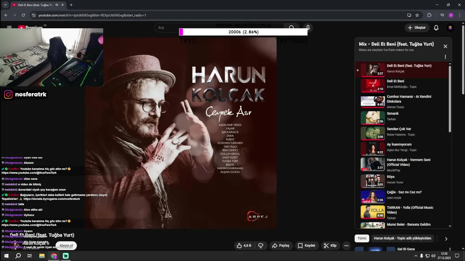465x261 pixels.
Task: Click the Oluştur create button
Action: point(417,28)
